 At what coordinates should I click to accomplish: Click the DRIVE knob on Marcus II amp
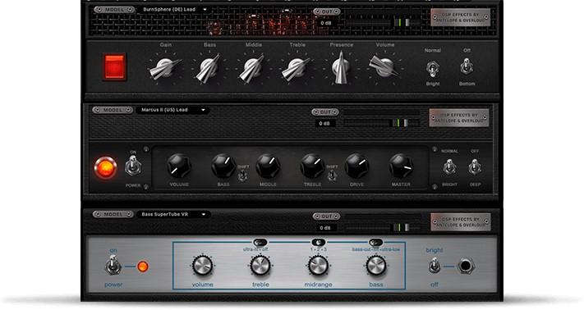click(x=356, y=166)
